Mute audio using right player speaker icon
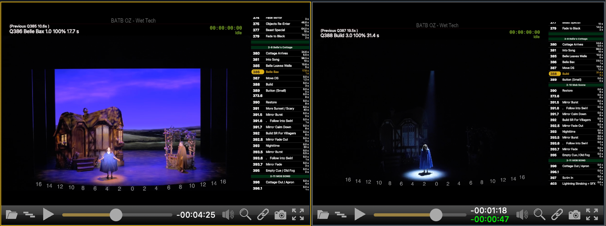606x226 pixels. (x=522, y=215)
